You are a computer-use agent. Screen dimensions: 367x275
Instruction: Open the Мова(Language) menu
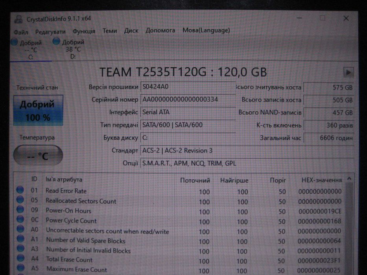pos(206,30)
